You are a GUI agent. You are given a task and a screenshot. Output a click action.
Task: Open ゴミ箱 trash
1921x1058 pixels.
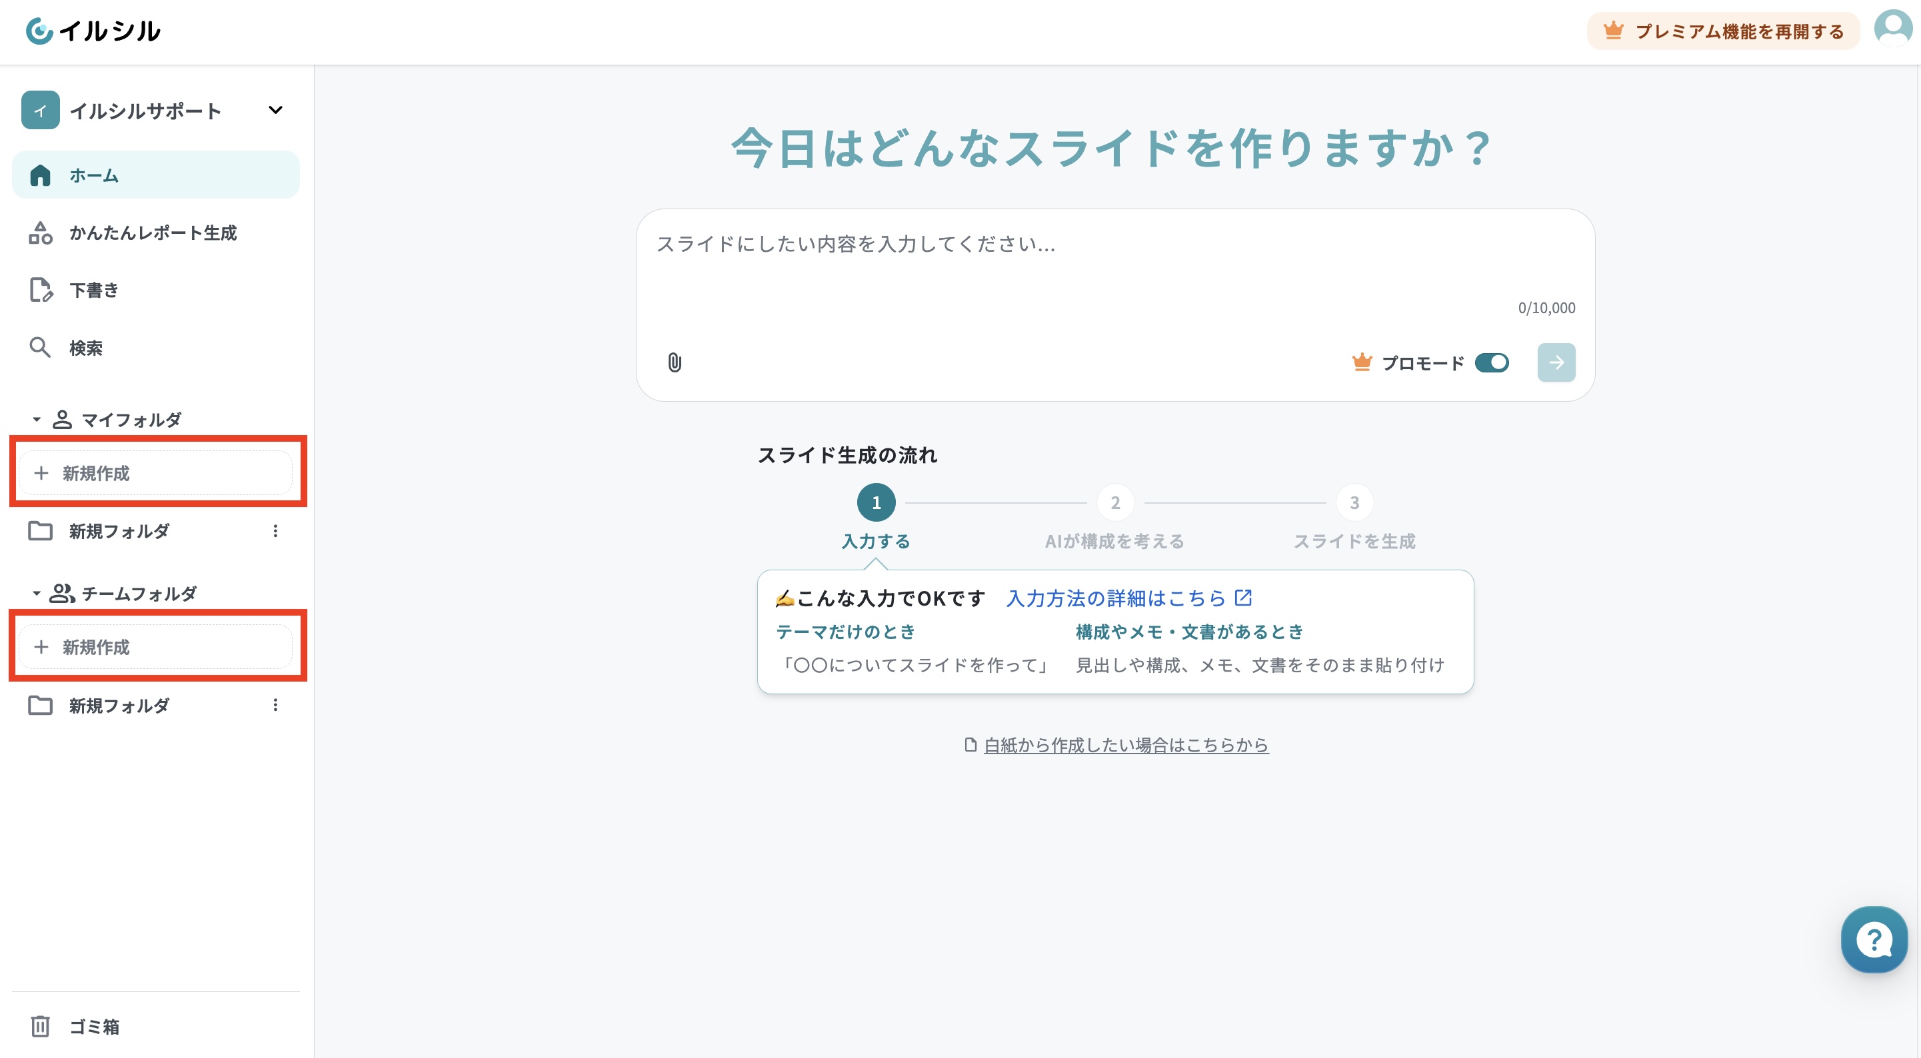[x=155, y=1027]
